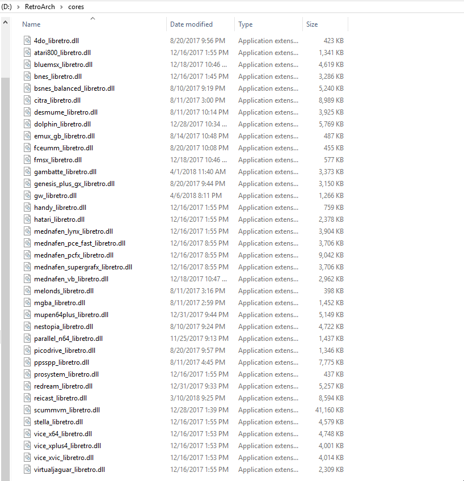Select the atari800_libretro.dll file icon
The height and width of the screenshot is (481, 464).
[x=27, y=52]
